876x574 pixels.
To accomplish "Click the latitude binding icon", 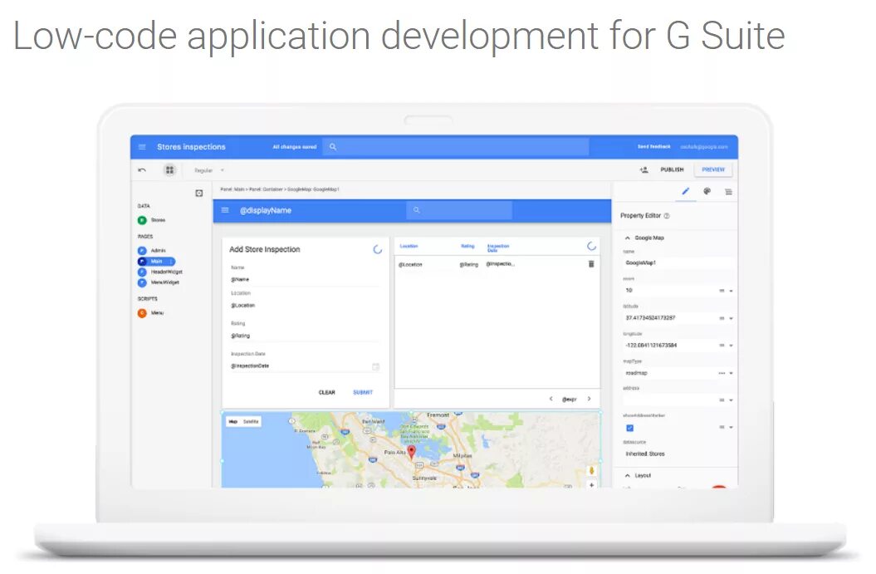I will (x=722, y=318).
